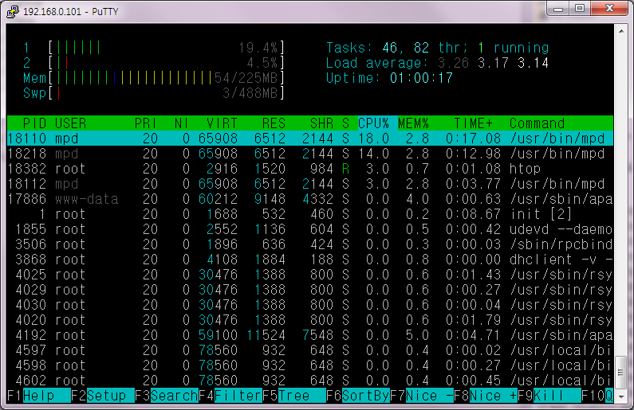Select the www-data process row
The image size is (634, 410).
coord(303,199)
